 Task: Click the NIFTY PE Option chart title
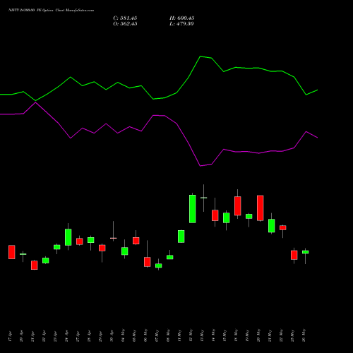click(x=51, y=11)
